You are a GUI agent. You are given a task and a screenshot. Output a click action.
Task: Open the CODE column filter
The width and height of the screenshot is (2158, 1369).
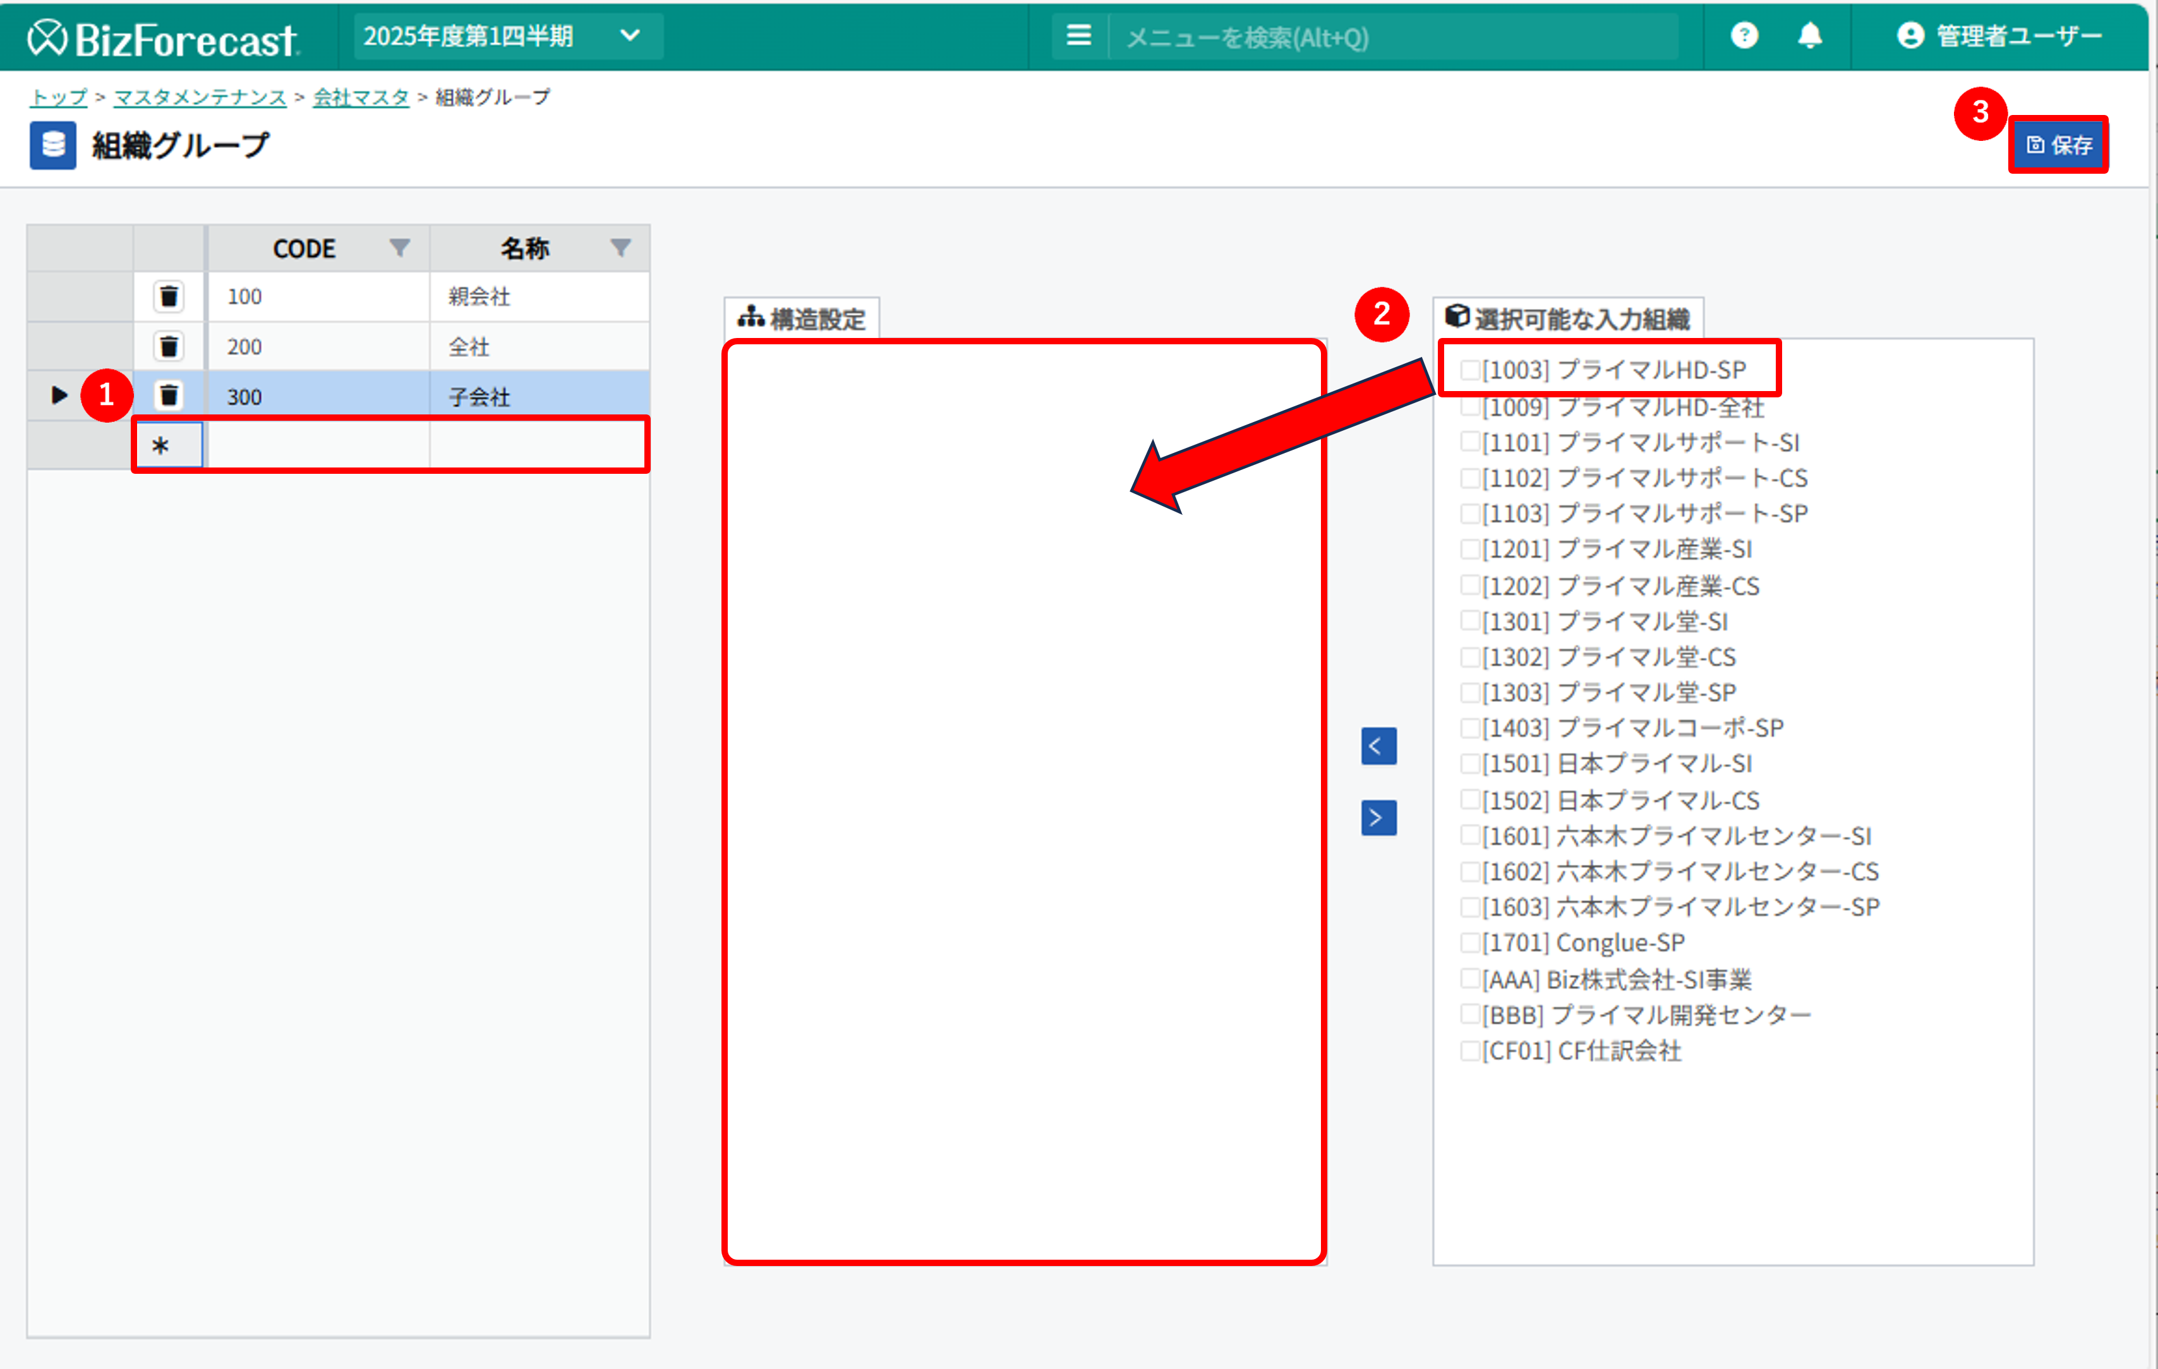coord(400,247)
